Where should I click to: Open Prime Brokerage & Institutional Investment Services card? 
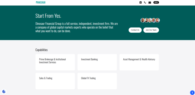click(55, 62)
